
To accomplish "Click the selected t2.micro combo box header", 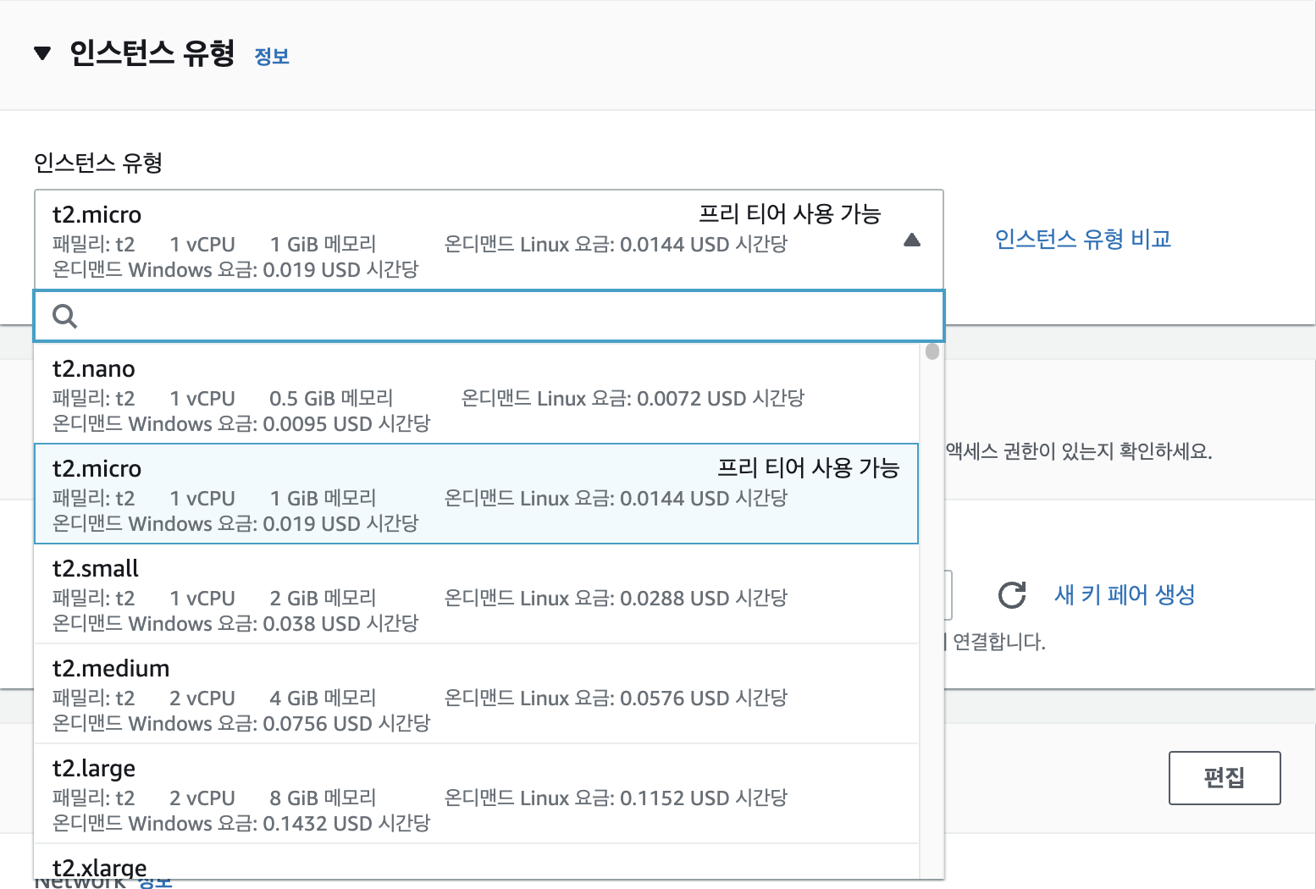I will [x=489, y=240].
